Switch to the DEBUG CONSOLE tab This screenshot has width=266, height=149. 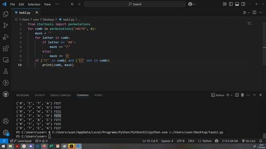(x=61, y=95)
